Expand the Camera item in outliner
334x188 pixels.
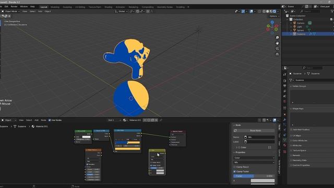[x=291, y=23]
